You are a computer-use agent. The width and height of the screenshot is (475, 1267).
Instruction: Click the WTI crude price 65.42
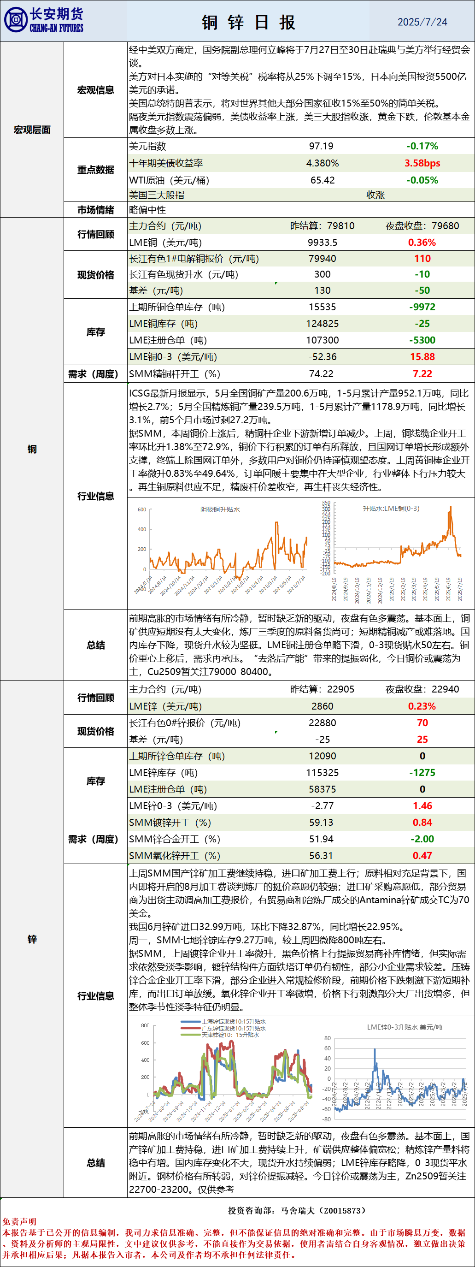pyautogui.click(x=323, y=180)
